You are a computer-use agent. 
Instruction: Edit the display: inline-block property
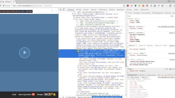tap(138, 55)
